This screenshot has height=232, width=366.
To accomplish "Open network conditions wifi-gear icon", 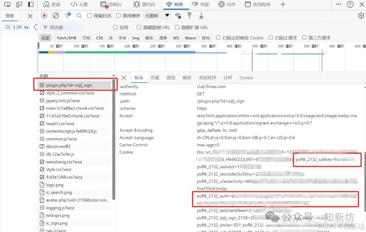I will (178, 16).
